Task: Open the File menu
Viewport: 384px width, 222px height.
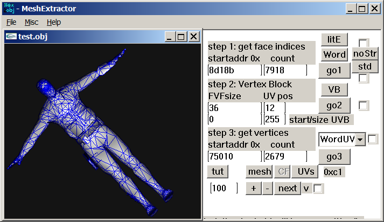Action: click(11, 22)
